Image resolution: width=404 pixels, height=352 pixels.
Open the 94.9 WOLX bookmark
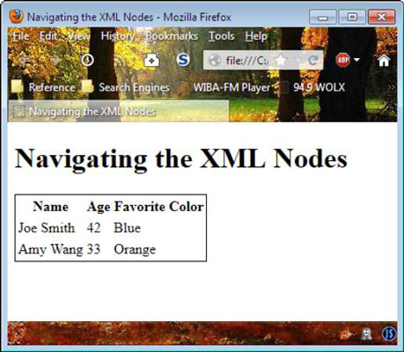tap(314, 87)
